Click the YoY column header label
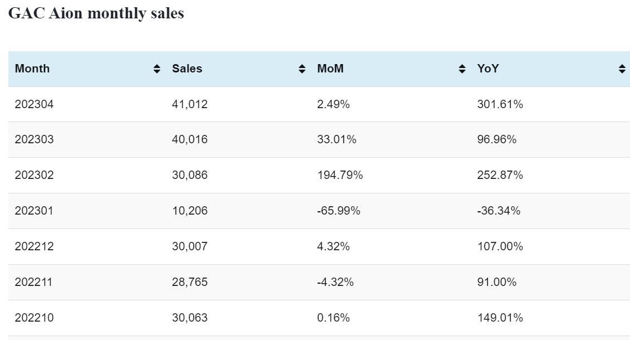 coord(488,69)
